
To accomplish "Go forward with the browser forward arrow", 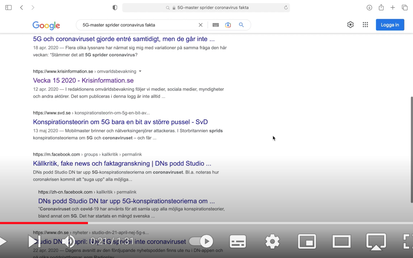I will coord(33,8).
